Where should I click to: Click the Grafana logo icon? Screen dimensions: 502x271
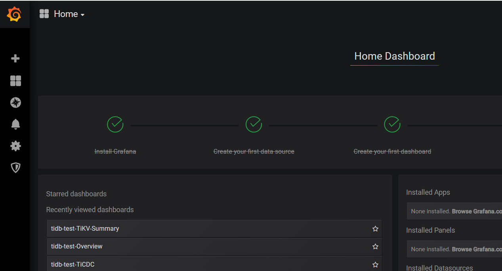tap(14, 14)
